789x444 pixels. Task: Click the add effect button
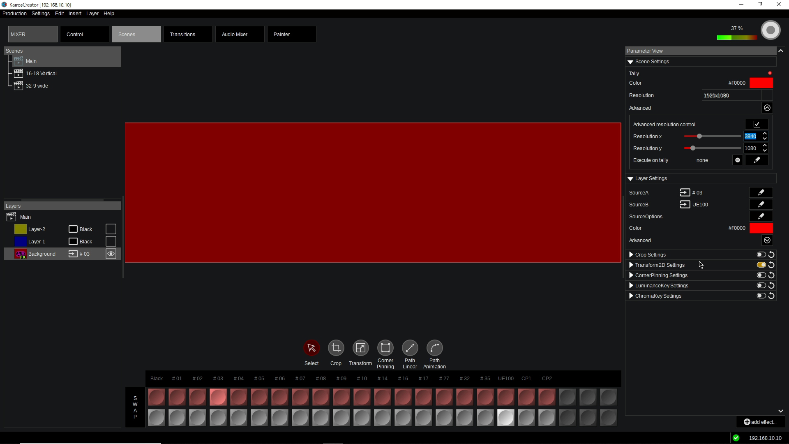click(760, 422)
